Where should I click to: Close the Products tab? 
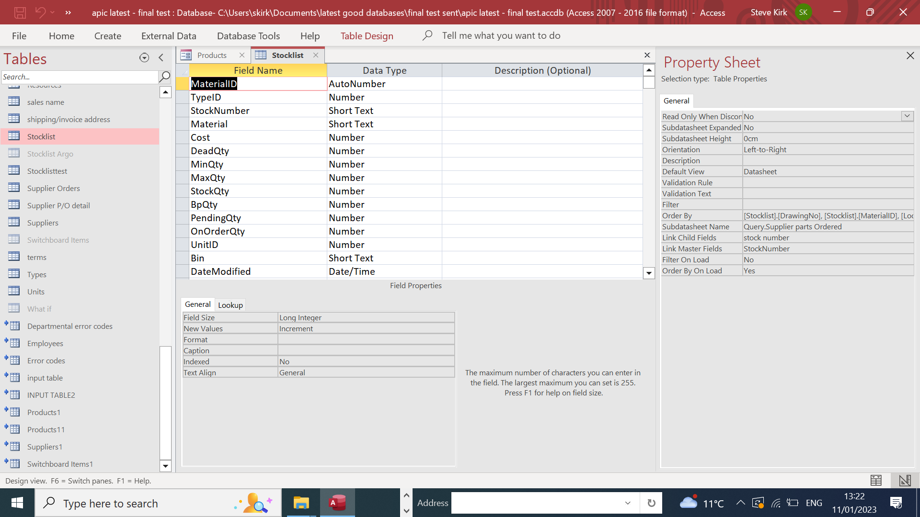point(242,55)
